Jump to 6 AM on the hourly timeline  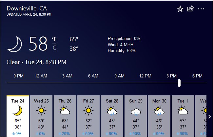coord(93,76)
